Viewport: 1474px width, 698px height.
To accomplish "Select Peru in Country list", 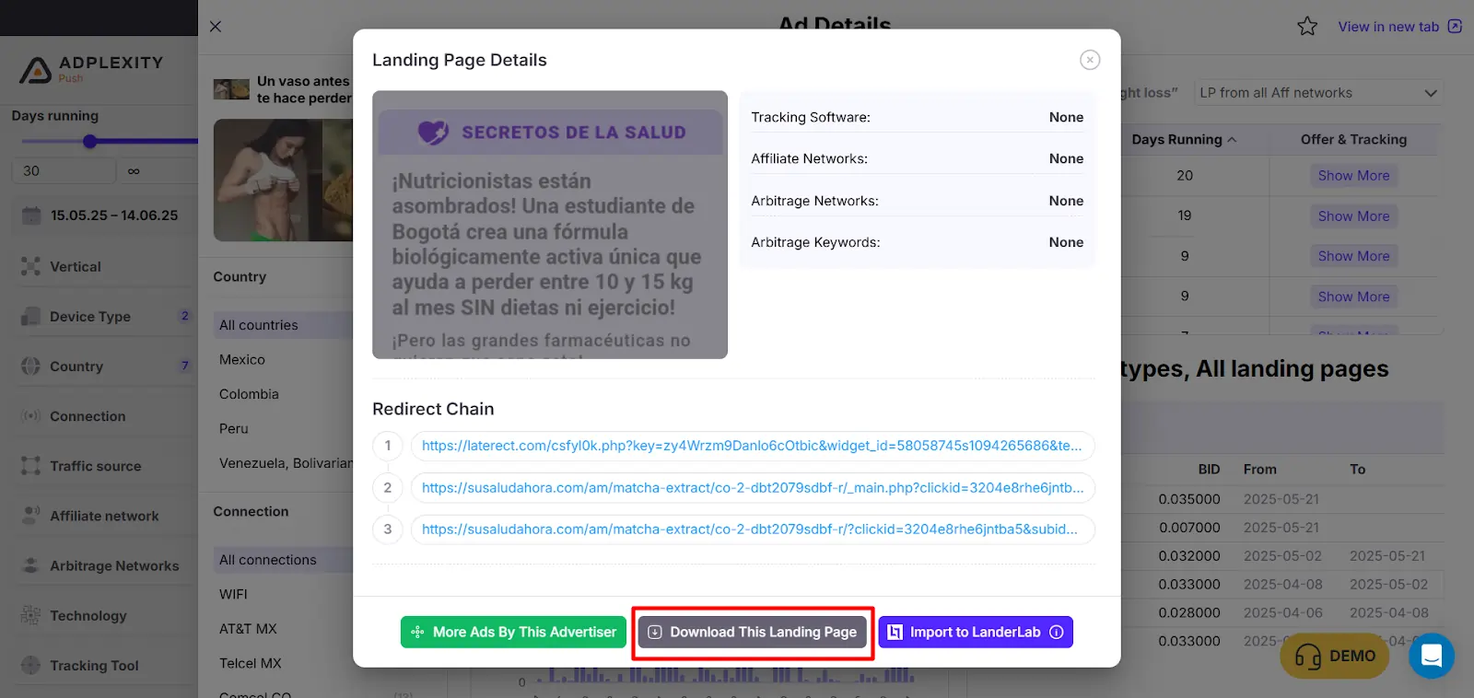I will [x=234, y=429].
